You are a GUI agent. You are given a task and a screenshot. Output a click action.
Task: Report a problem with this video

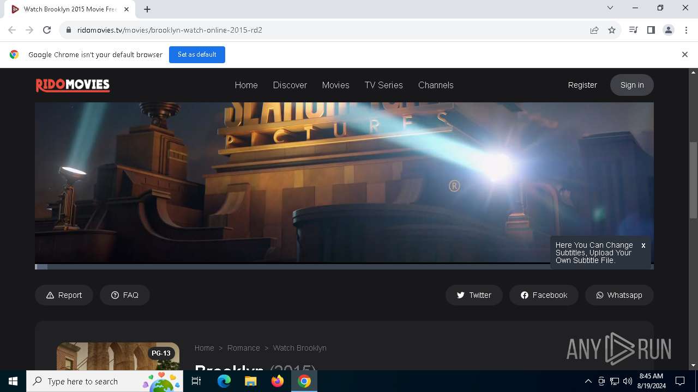(x=64, y=295)
